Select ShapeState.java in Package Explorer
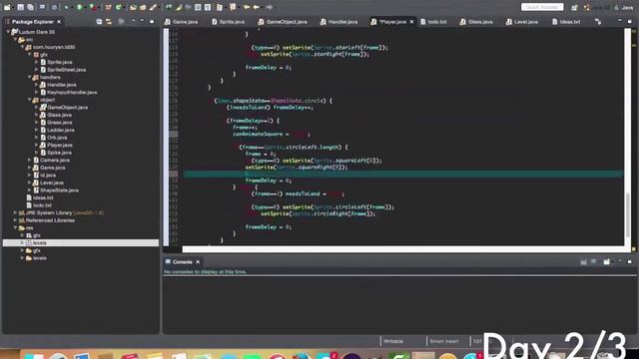 [59, 190]
